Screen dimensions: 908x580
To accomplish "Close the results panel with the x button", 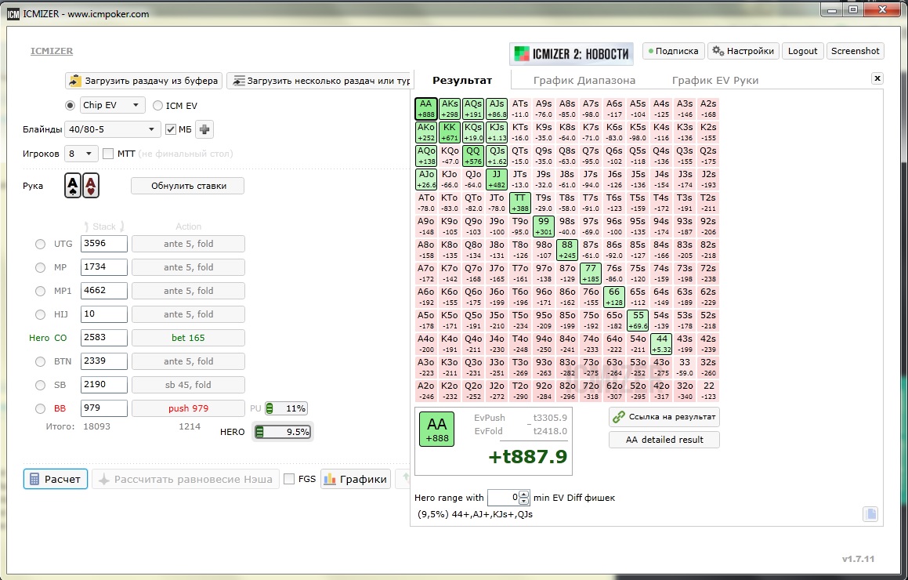I will tap(877, 78).
